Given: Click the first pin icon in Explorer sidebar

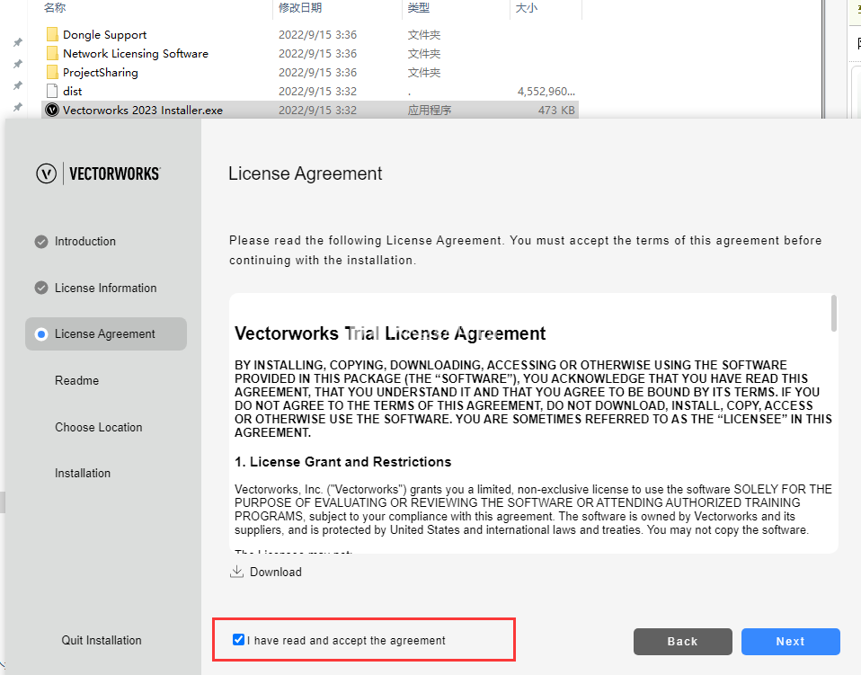Looking at the screenshot, I should coord(18,42).
